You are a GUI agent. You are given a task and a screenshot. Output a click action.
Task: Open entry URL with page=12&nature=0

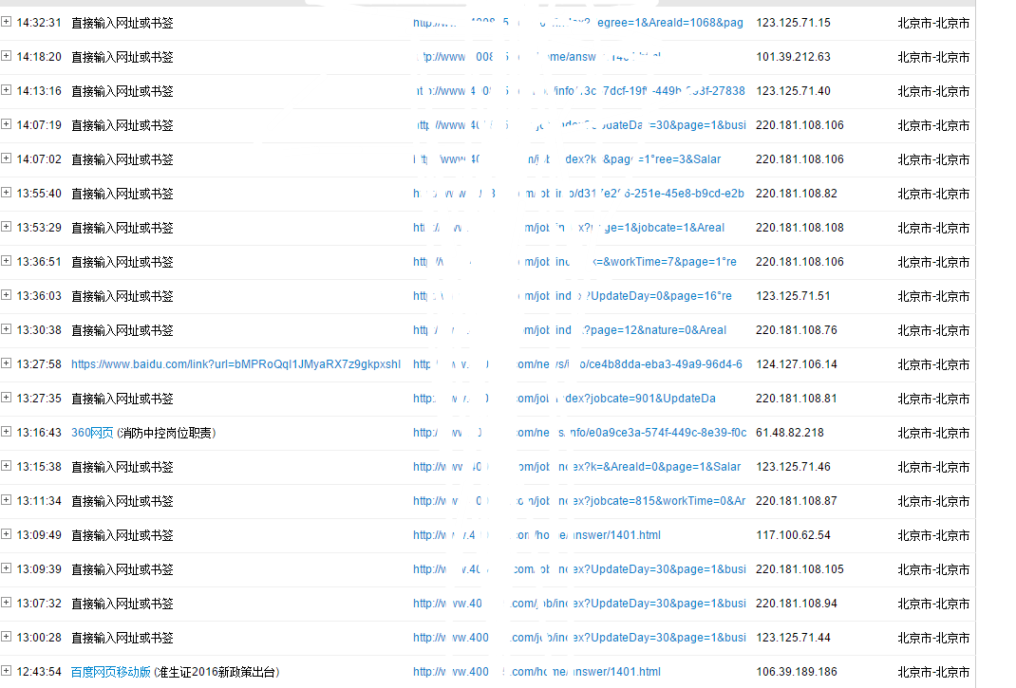pyautogui.click(x=570, y=330)
